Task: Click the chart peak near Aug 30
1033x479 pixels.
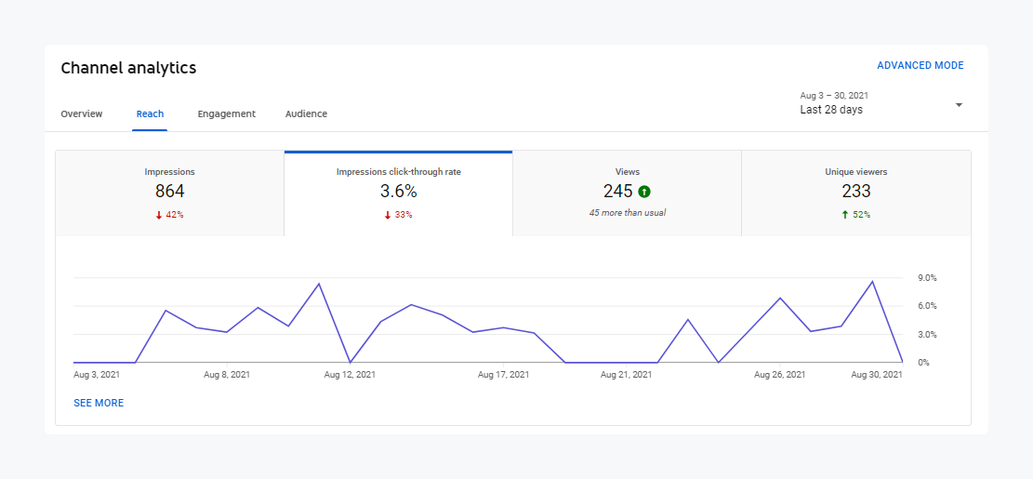Action: (x=872, y=281)
